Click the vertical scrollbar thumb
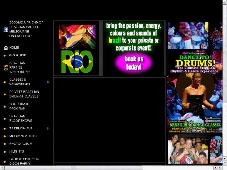This screenshot has width=227, height=170. (225, 54)
